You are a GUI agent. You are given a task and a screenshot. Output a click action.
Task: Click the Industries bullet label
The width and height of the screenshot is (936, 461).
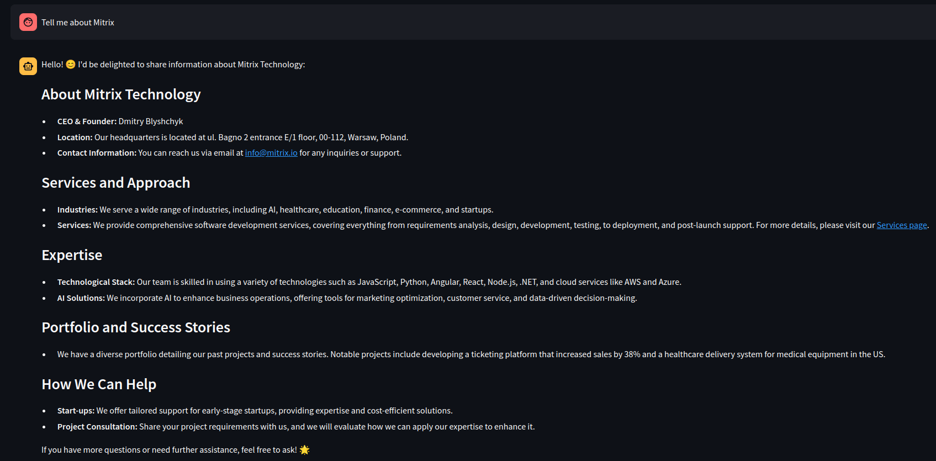(x=77, y=210)
